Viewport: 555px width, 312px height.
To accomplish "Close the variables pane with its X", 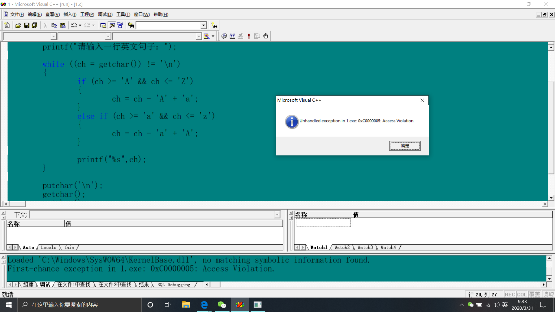I will 3,213.
